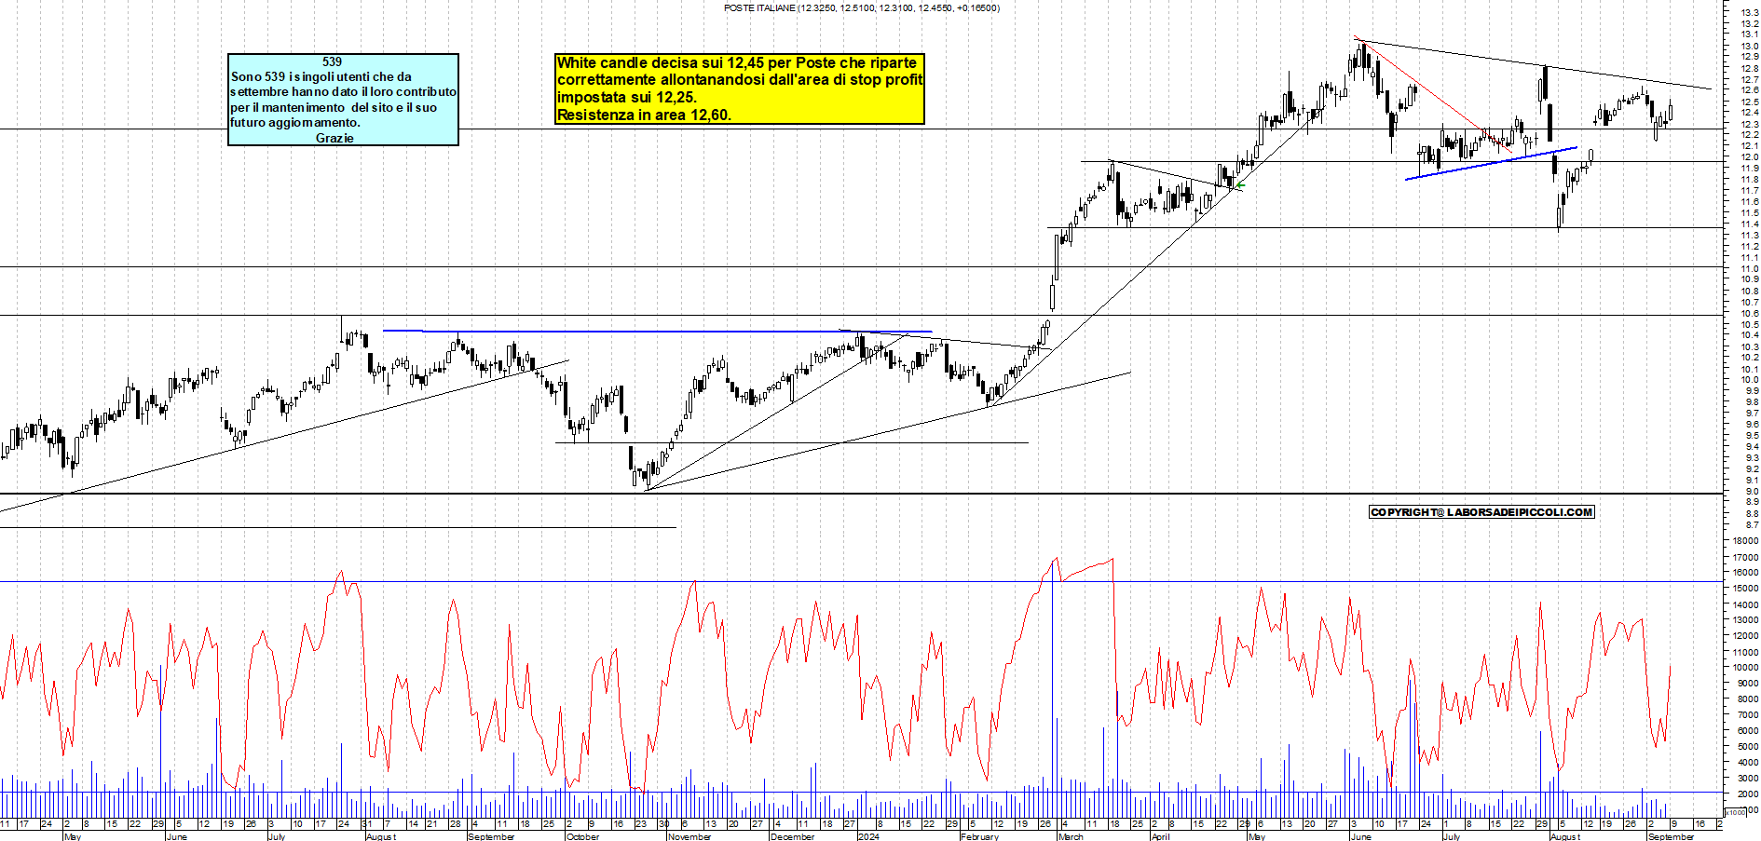
Task: Click the 'February' month label on time axis
Action: tap(979, 836)
